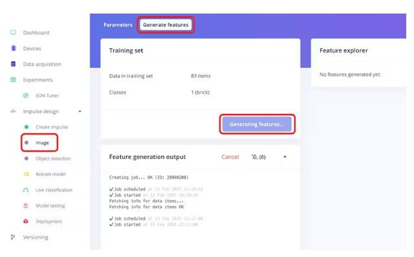Click the Dashboard monitor icon
The height and width of the screenshot is (257, 414).
13,32
